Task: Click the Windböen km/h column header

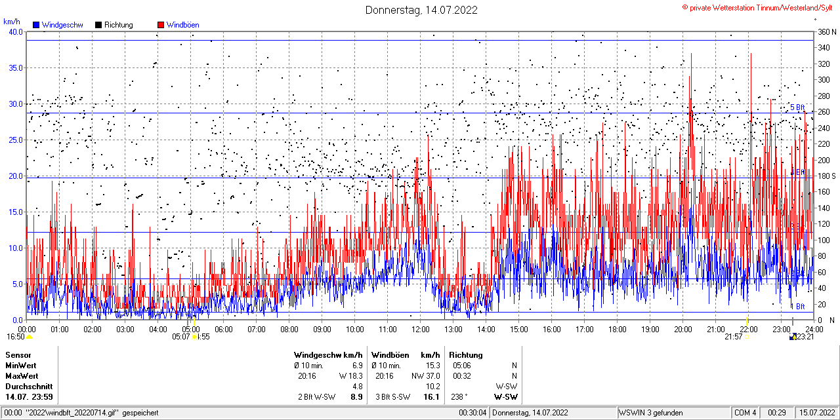Action: (405, 354)
